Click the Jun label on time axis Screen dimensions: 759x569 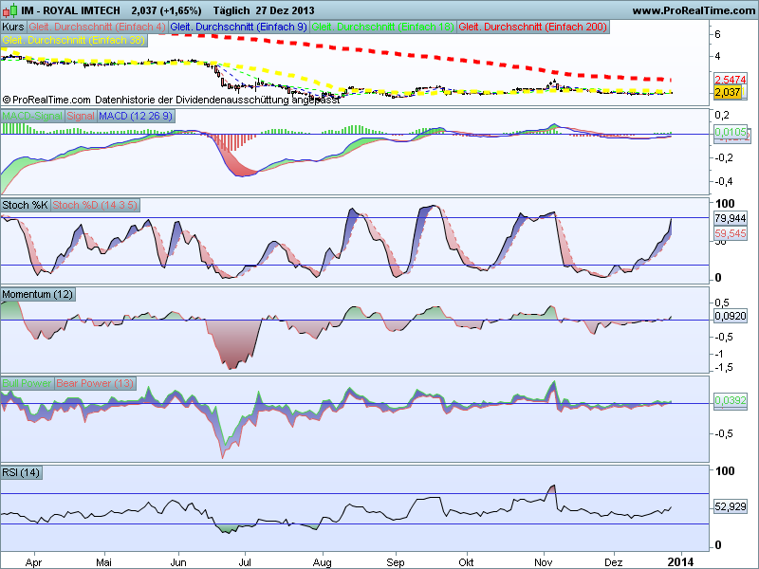[x=178, y=562]
